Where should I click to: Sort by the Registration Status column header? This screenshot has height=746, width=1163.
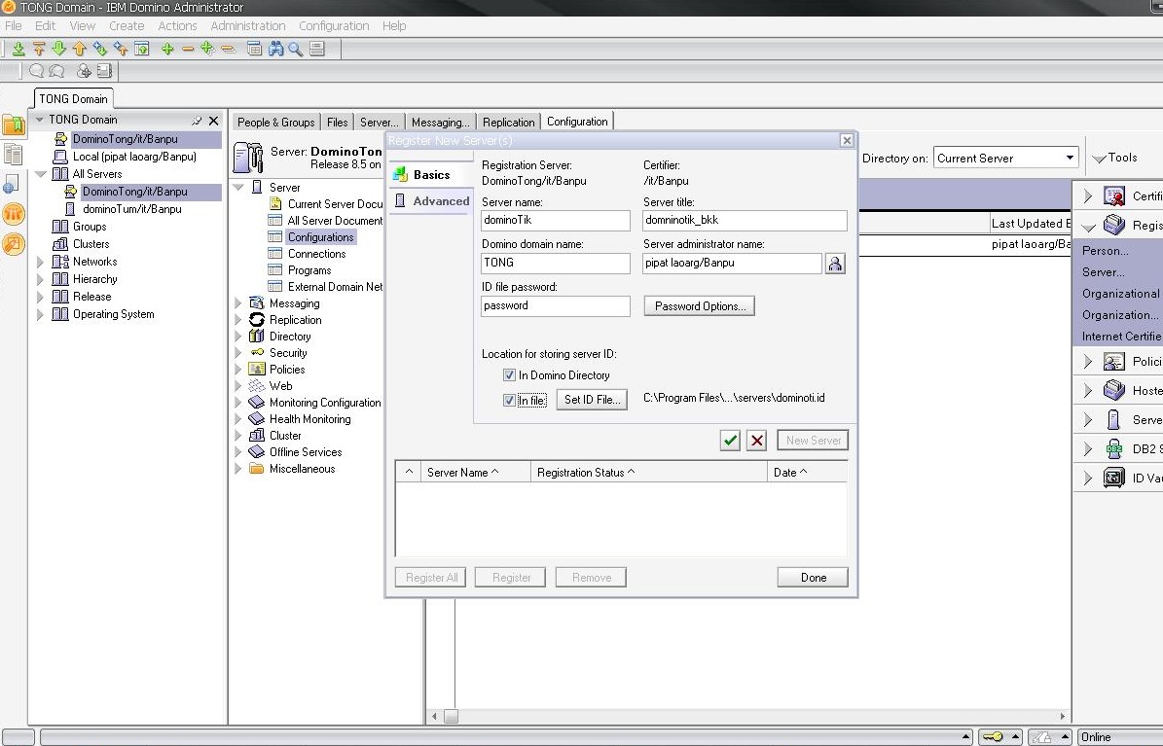tap(649, 473)
